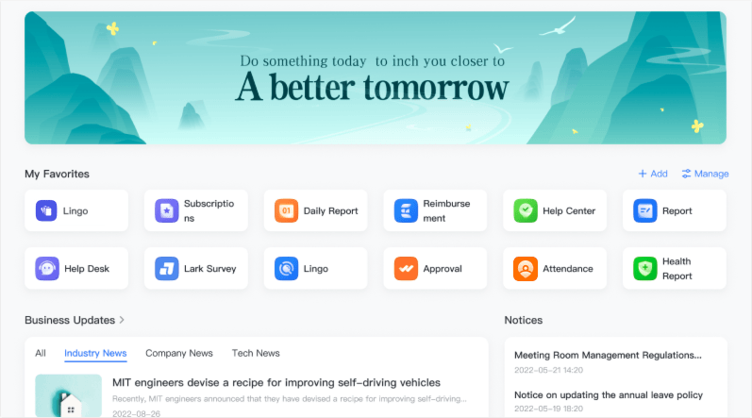Click the orange Daily Report icon
752x418 pixels.
coord(286,211)
